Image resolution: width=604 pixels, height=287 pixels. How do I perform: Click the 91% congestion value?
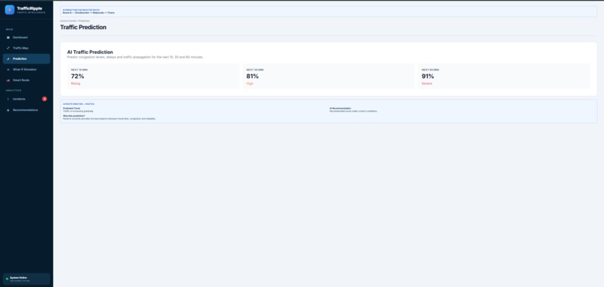pyautogui.click(x=428, y=76)
